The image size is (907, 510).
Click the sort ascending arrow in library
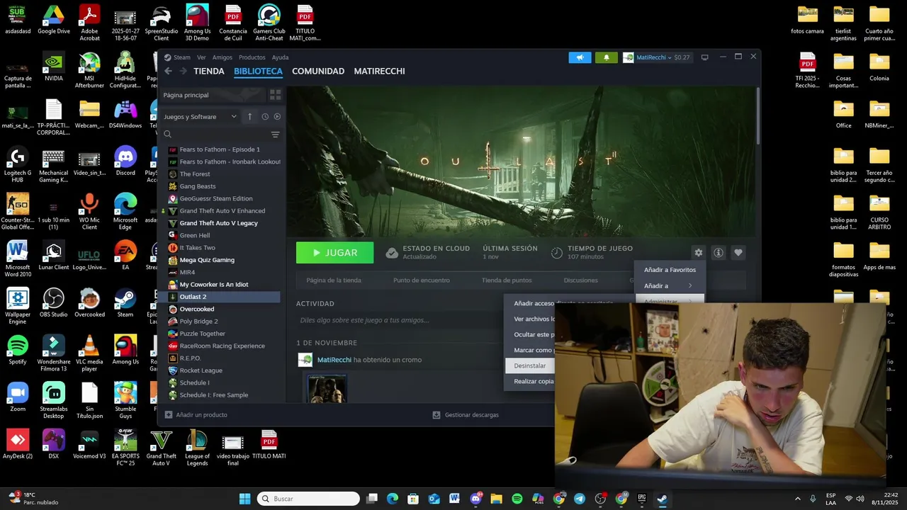click(x=249, y=117)
